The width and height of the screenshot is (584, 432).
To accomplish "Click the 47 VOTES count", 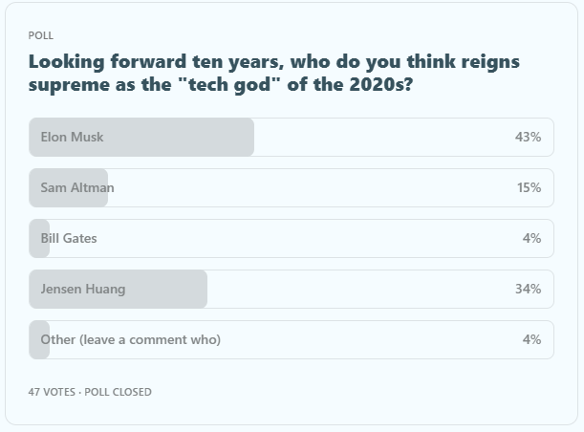I will click(x=52, y=392).
